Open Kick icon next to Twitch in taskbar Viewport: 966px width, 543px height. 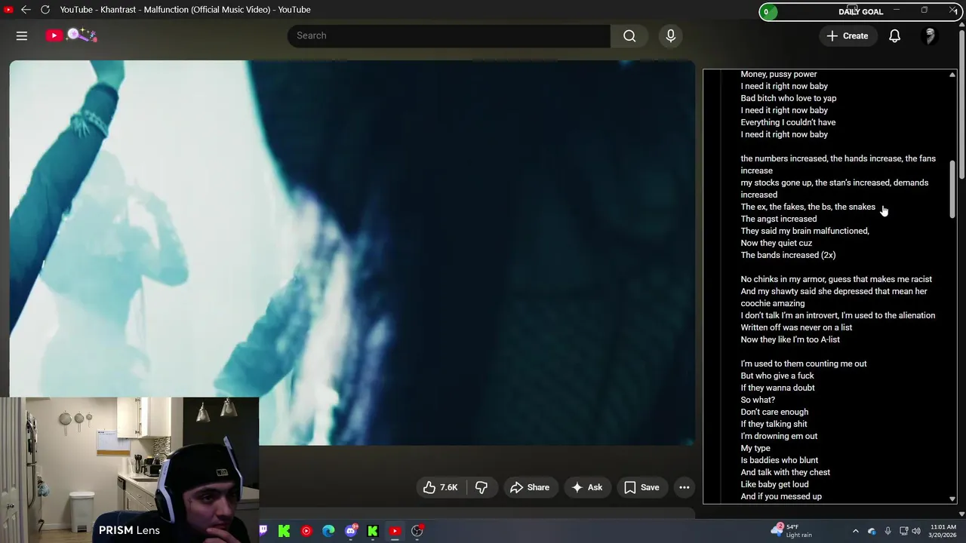click(285, 531)
